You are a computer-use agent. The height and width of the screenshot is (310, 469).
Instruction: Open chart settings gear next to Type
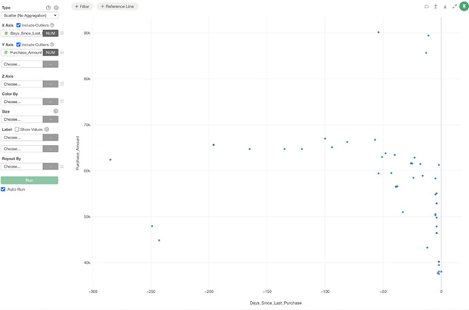pyautogui.click(x=56, y=7)
